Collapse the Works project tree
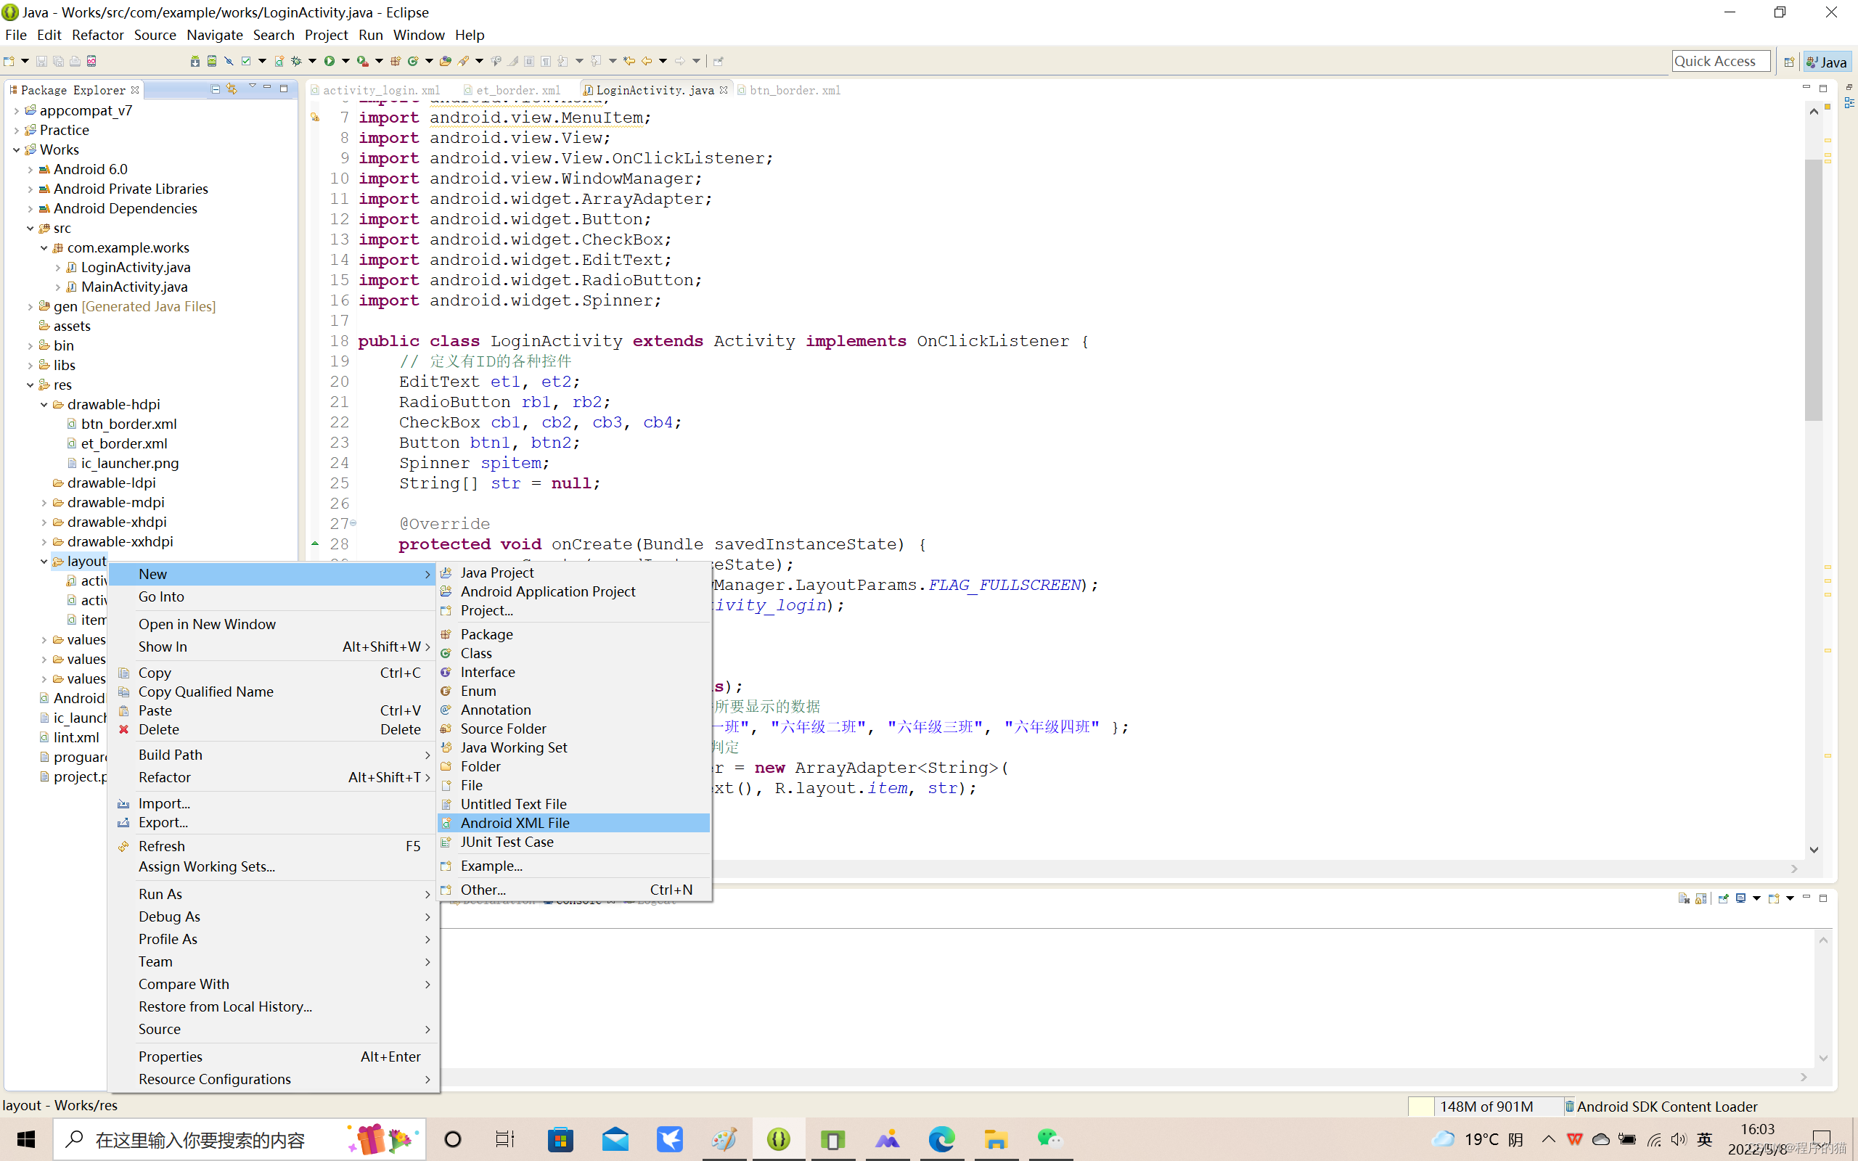Screen dimensions: 1858x1161 pos(17,149)
